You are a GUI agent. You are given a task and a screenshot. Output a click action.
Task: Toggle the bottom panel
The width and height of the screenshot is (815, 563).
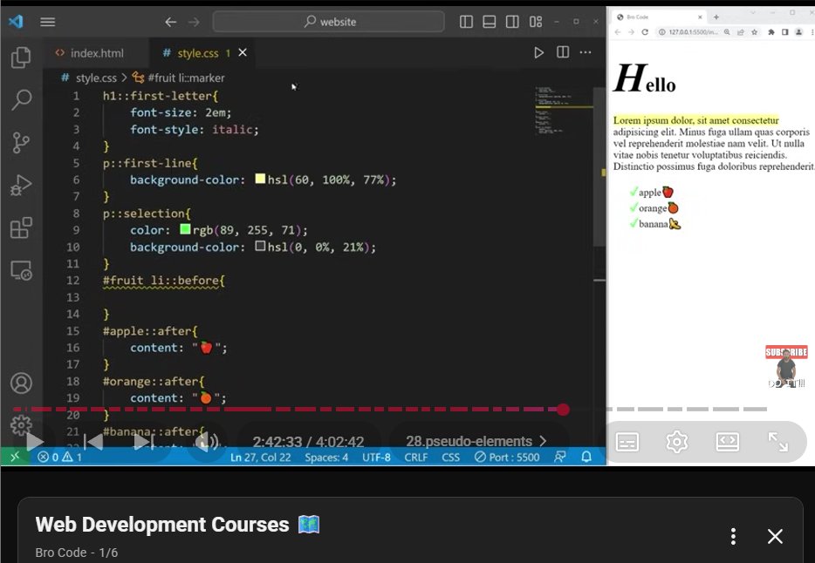(x=490, y=22)
